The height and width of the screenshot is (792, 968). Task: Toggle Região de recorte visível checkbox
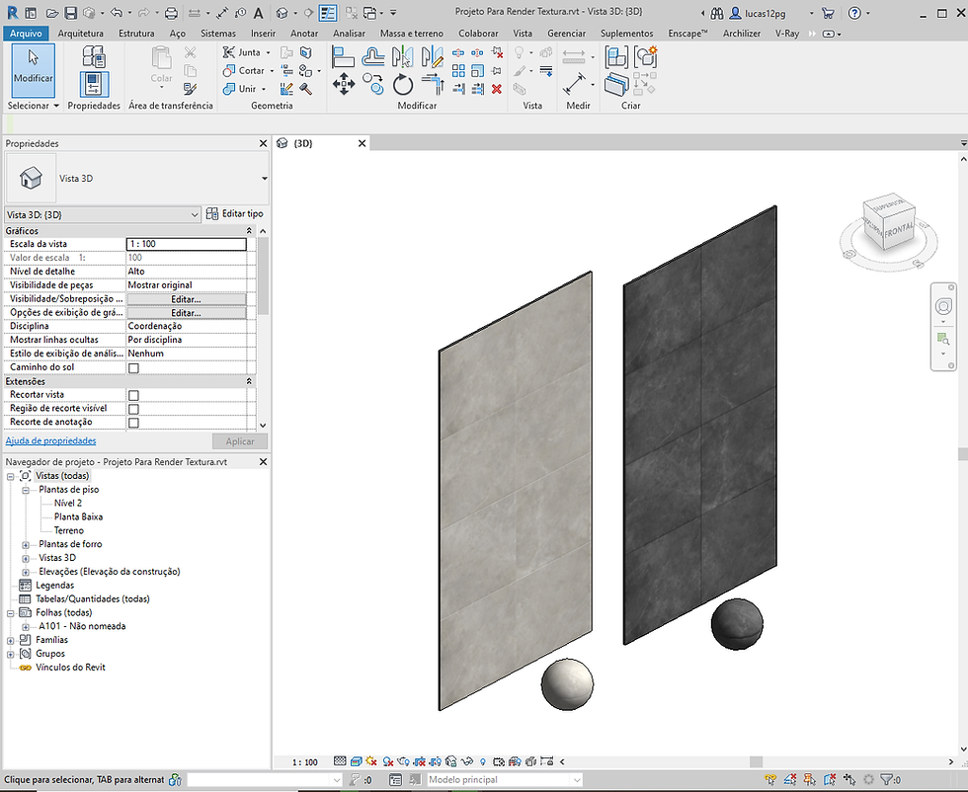133,409
